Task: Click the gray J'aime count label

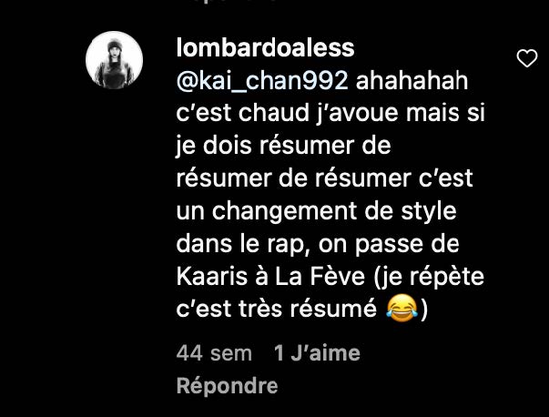Action: coord(317,353)
